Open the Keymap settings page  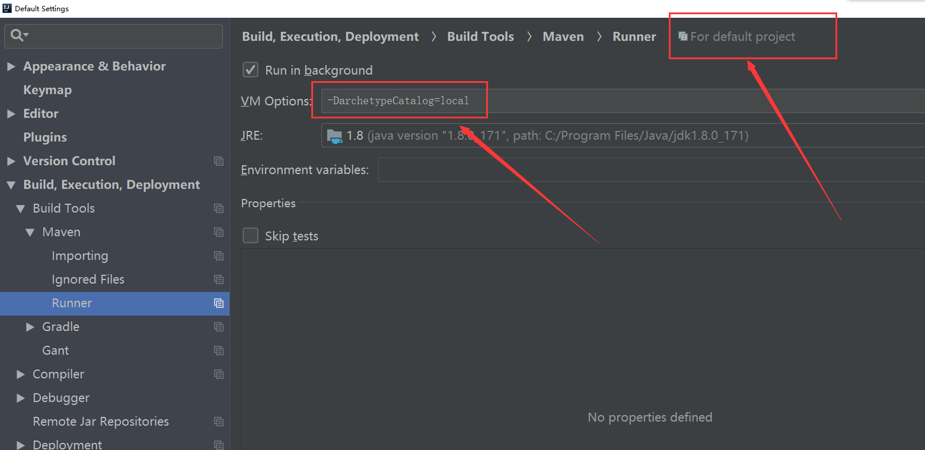point(47,90)
